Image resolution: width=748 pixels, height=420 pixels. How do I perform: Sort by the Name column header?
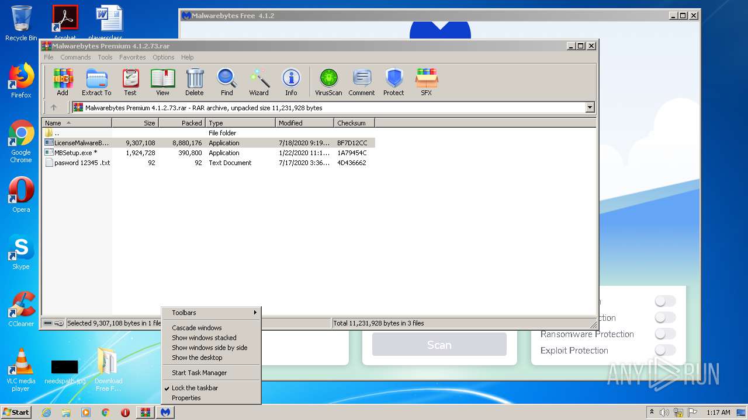point(77,123)
